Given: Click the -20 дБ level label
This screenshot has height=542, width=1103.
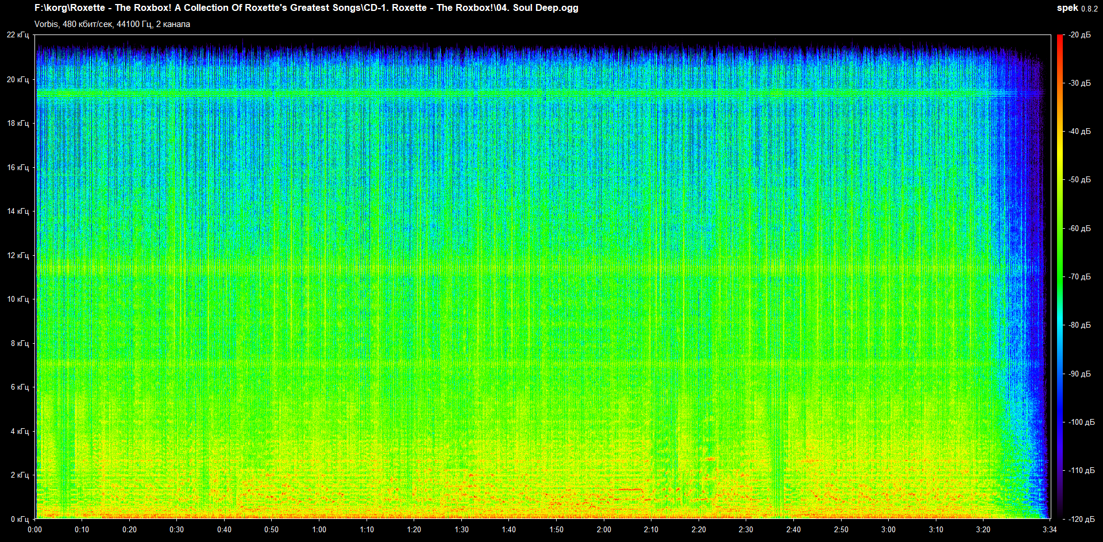Looking at the screenshot, I should tap(1079, 35).
